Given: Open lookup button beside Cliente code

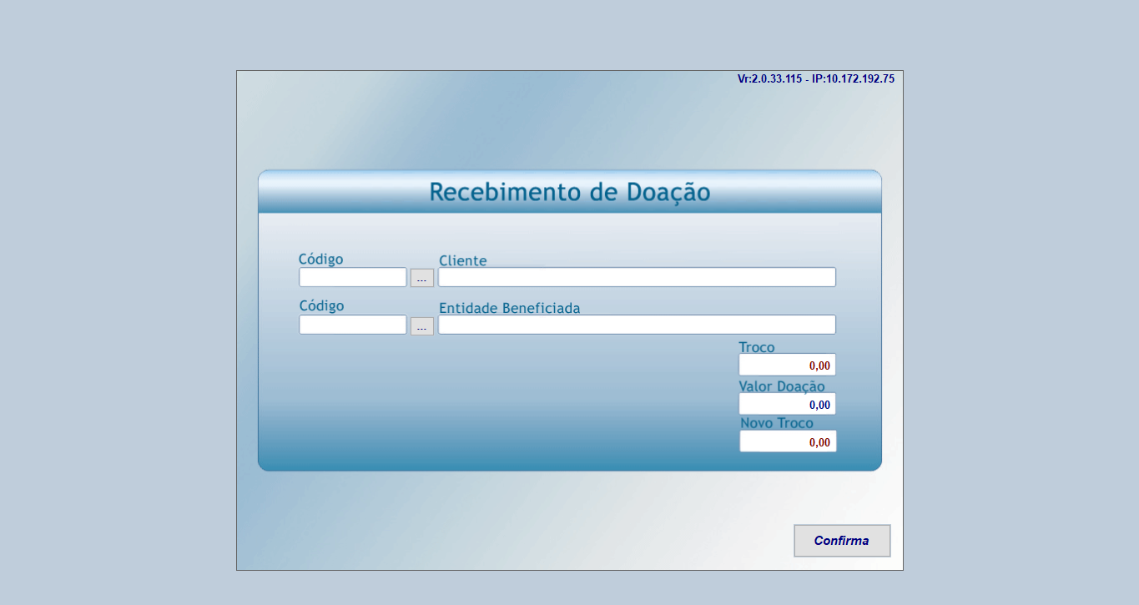Looking at the screenshot, I should click(x=422, y=279).
